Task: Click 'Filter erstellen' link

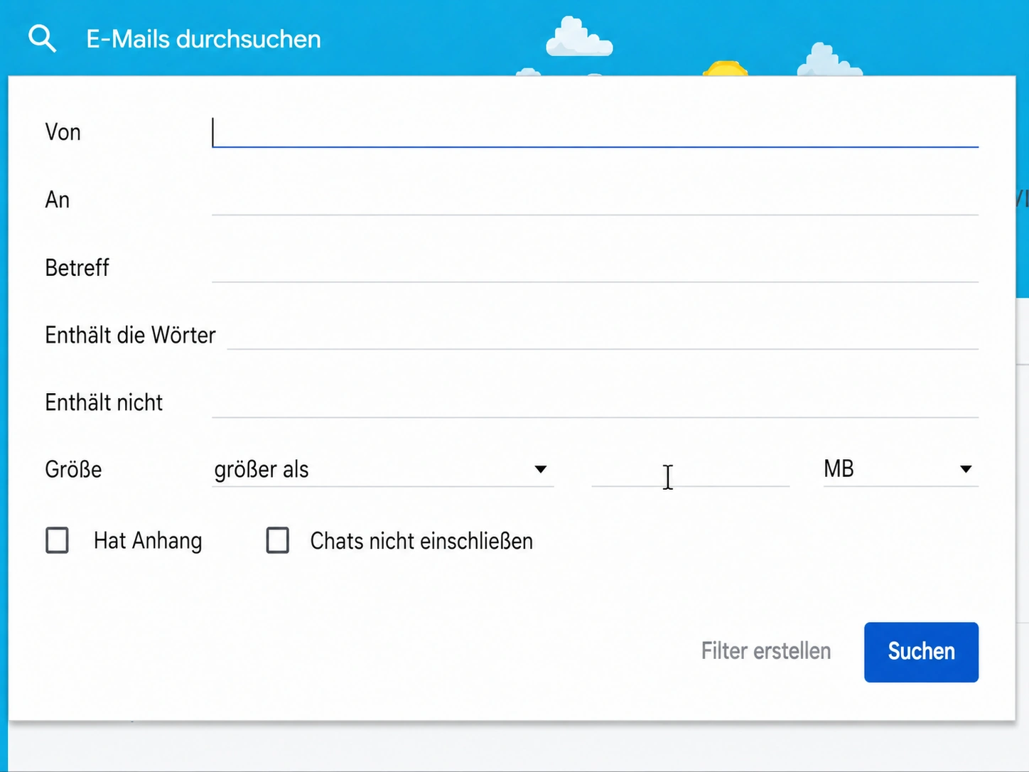Action: pyautogui.click(x=765, y=651)
